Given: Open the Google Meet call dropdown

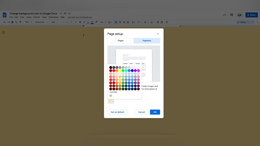Looking at the screenshot, I should coord(240,15).
